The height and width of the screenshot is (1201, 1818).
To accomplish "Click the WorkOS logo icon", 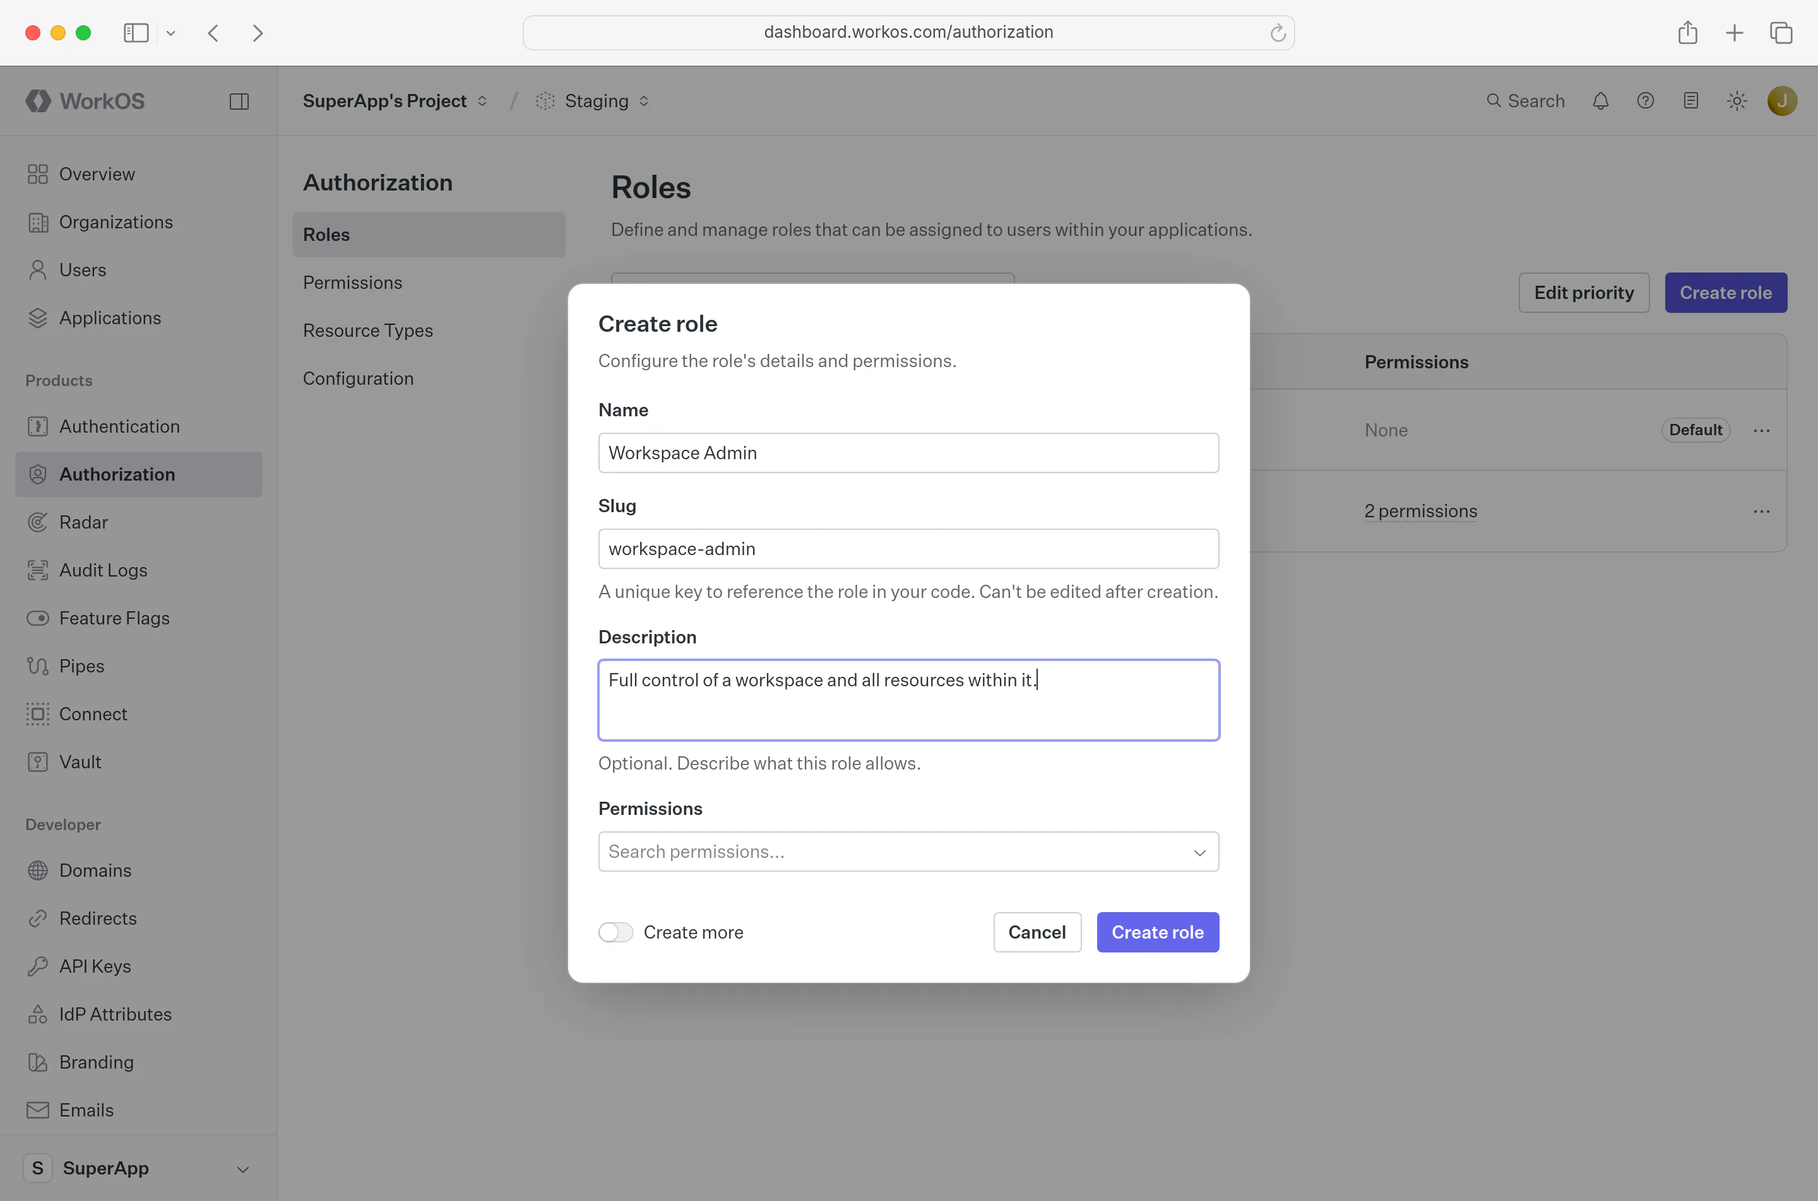I will click(x=37, y=101).
